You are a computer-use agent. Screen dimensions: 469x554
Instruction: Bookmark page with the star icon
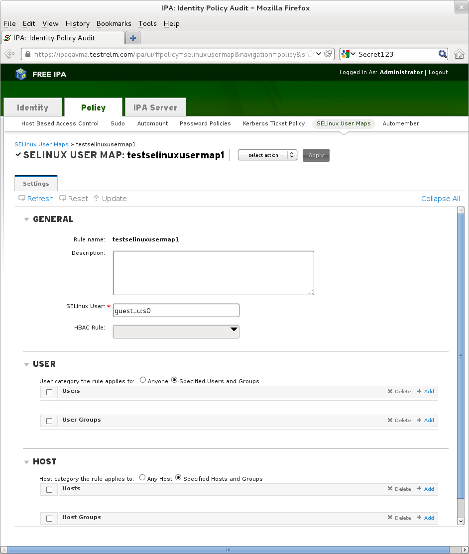click(x=311, y=54)
